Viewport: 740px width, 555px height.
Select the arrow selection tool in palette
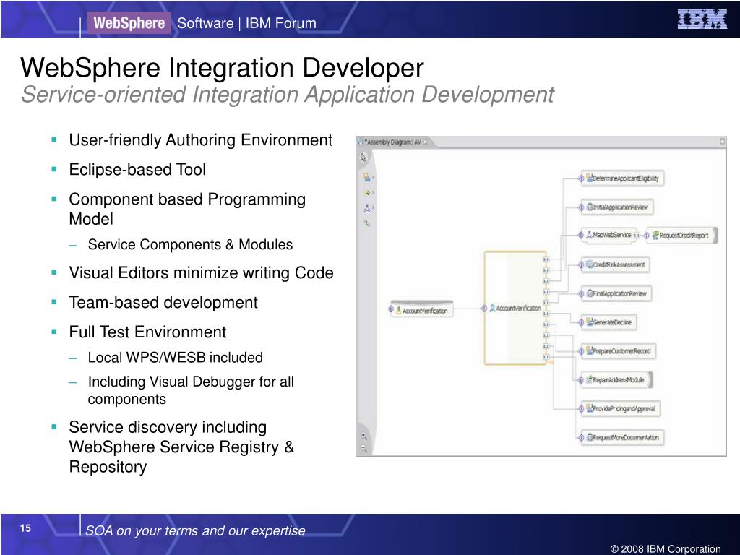(x=363, y=158)
